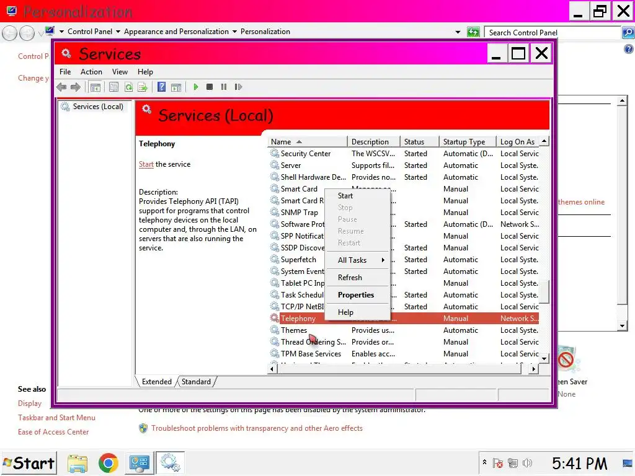
Task: Click the volume speaker tray icon
Action: (527, 463)
